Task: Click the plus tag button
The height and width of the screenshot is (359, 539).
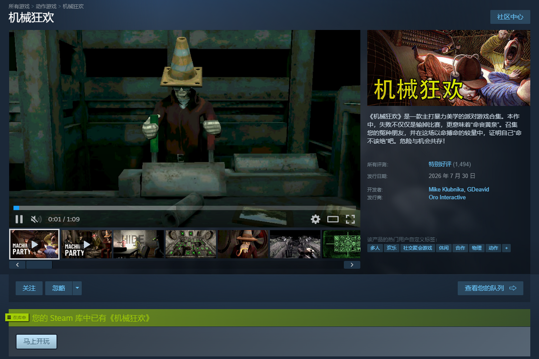Action: [507, 248]
